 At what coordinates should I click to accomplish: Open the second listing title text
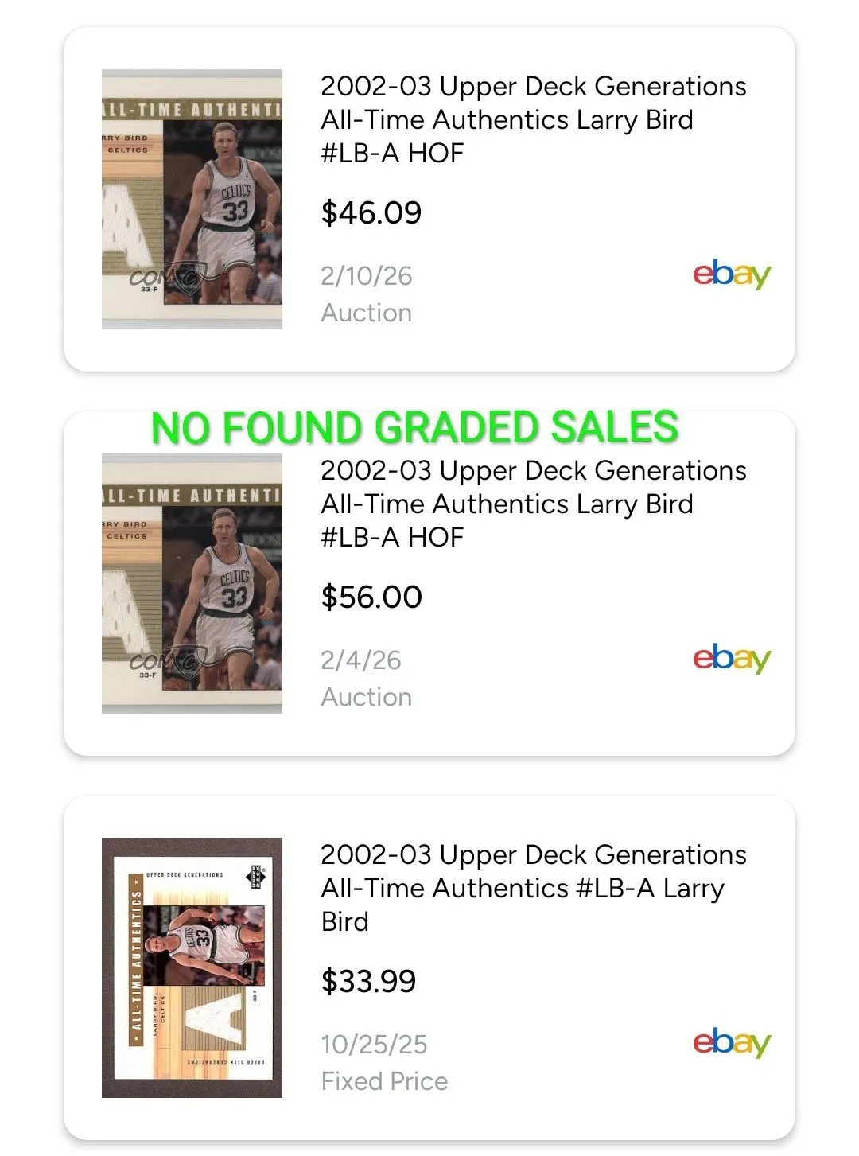click(534, 504)
